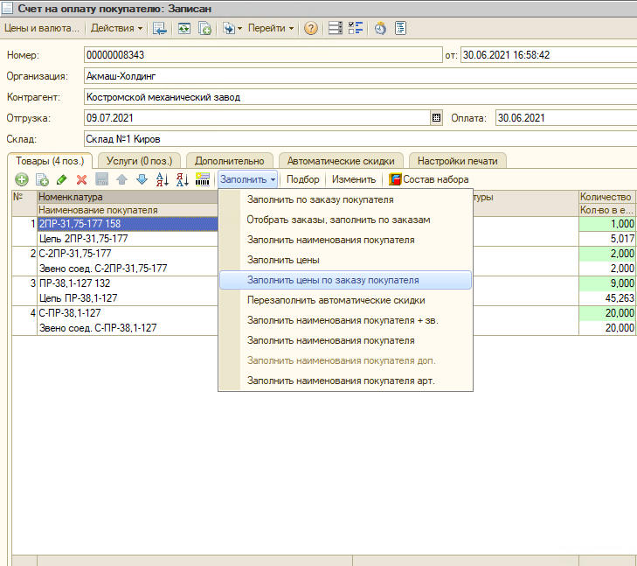The image size is (637, 566).
Task: Click the Номер field 00000008343
Action: [263, 55]
